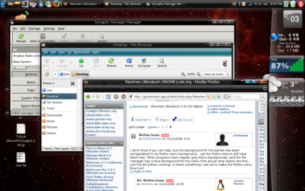This screenshot has width=305, height=191.
Task: Open the View as Icons combo box
Action: pyautogui.click(x=216, y=74)
